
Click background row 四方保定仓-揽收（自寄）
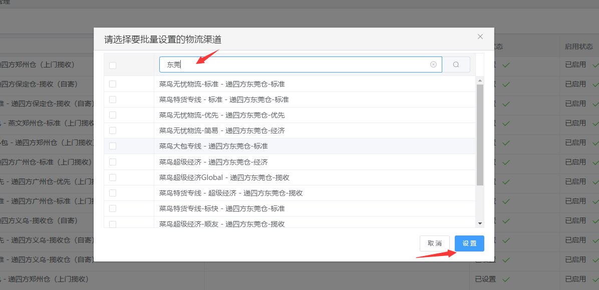point(39,84)
